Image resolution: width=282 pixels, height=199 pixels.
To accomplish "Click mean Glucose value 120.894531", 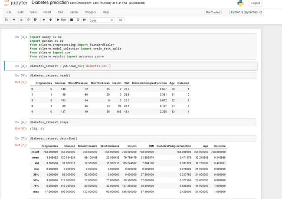I will pos(68,158).
